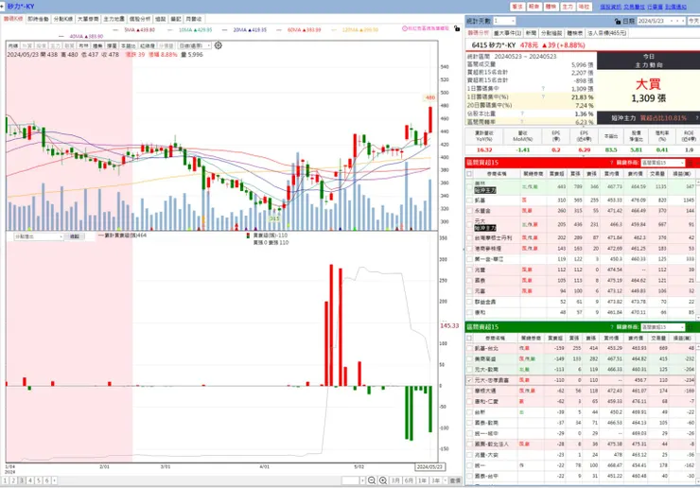This screenshot has width=700, height=488.
Task: Switch to the 即時走勢 tab
Action: (x=38, y=19)
